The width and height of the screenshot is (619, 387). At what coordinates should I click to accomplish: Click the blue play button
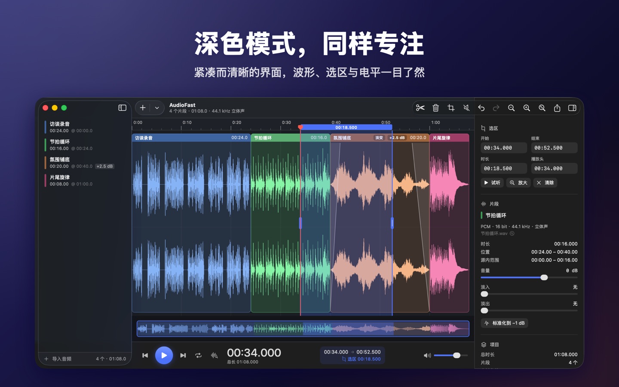tap(164, 355)
